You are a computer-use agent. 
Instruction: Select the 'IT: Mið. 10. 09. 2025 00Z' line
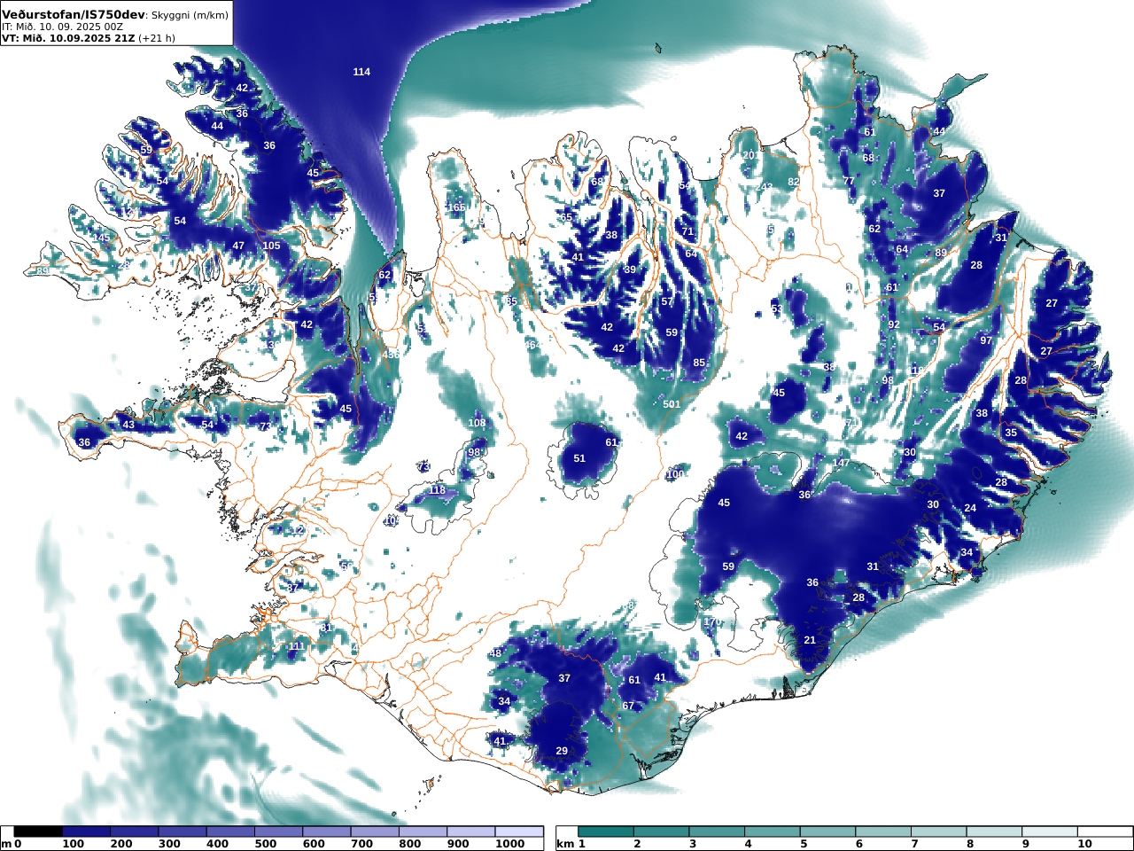[x=62, y=27]
